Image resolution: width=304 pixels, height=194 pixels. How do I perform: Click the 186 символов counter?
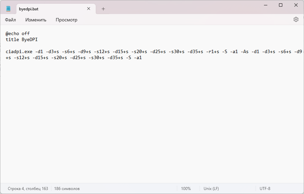(67, 189)
